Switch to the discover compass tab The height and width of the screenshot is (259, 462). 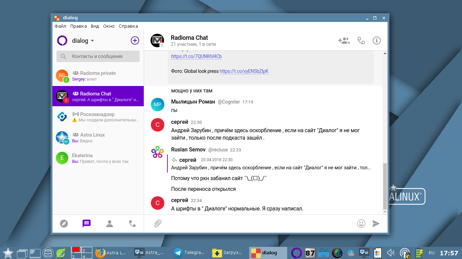(x=64, y=224)
